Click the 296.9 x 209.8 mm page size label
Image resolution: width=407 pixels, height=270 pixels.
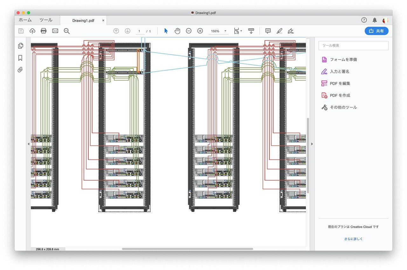(x=48, y=249)
